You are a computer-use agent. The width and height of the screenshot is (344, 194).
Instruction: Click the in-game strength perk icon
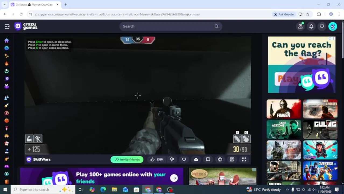(29, 139)
